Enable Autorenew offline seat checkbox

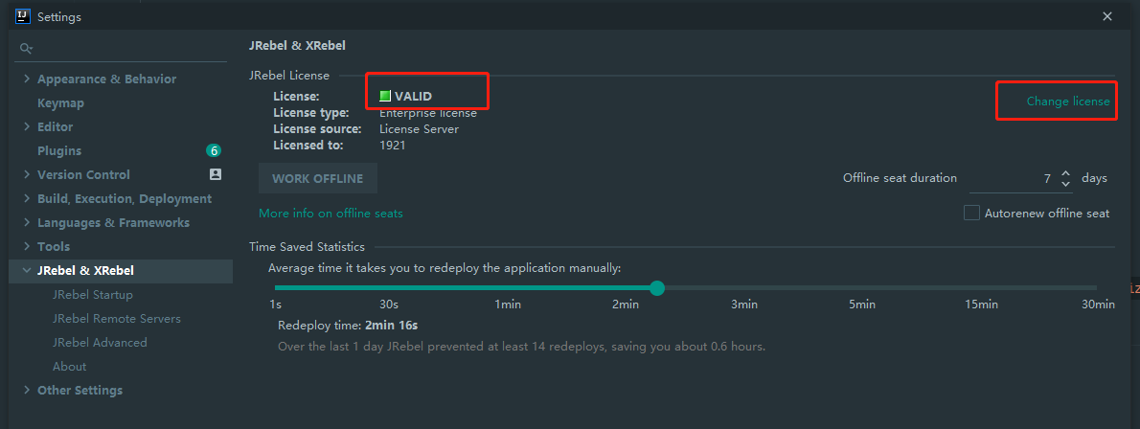point(971,213)
